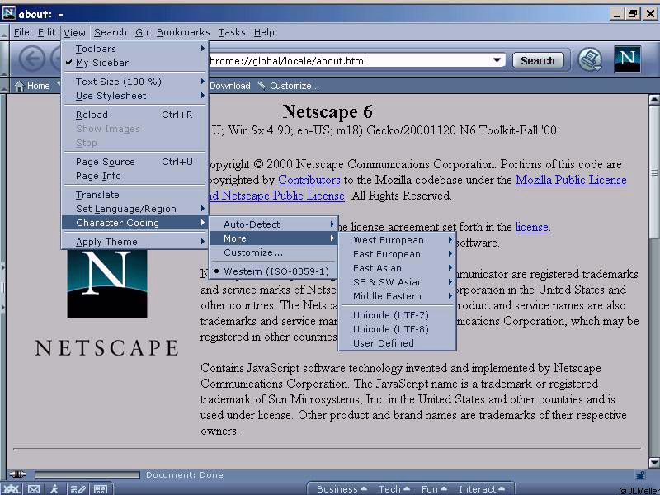
Task: Select Unicode (UTF-7) encoding
Action: coord(398,315)
